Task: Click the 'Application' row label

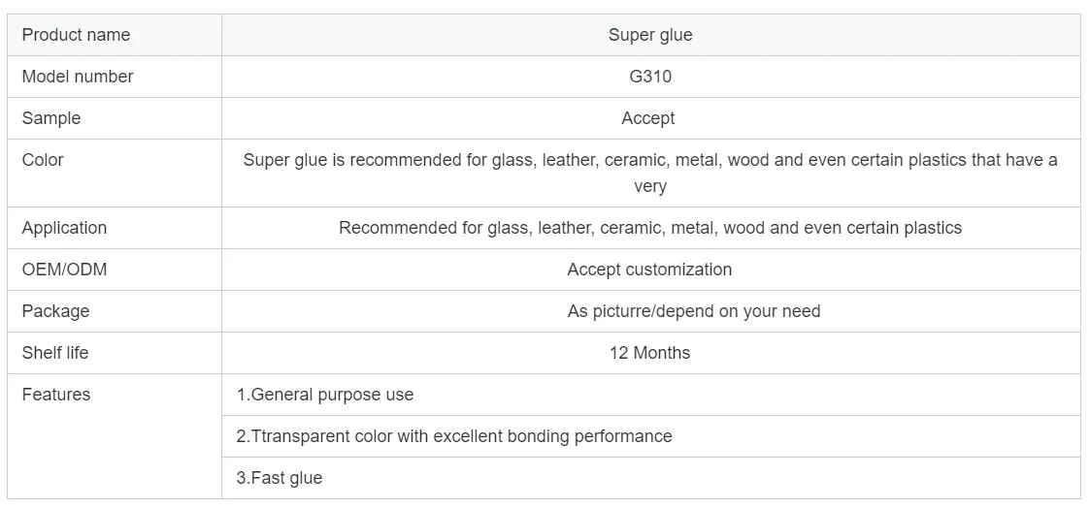Action: click(x=64, y=228)
